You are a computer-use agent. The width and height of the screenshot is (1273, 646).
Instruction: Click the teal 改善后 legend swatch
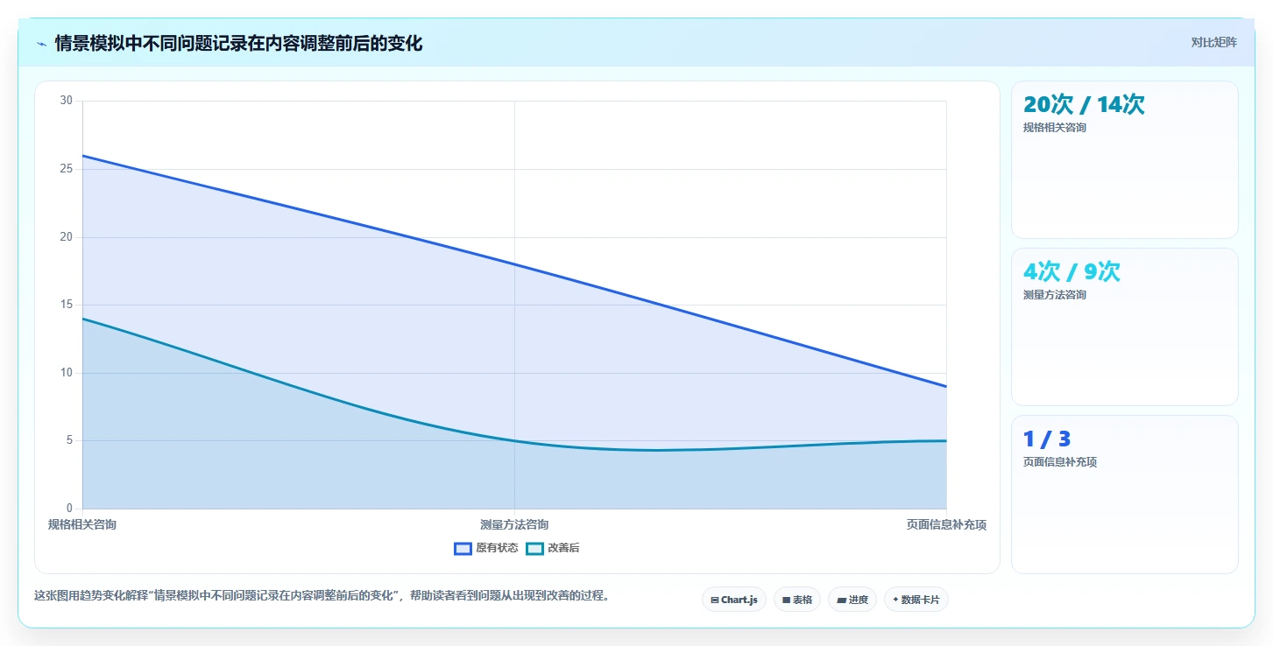click(534, 548)
